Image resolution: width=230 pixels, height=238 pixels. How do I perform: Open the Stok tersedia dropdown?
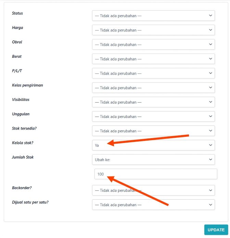[x=153, y=131]
